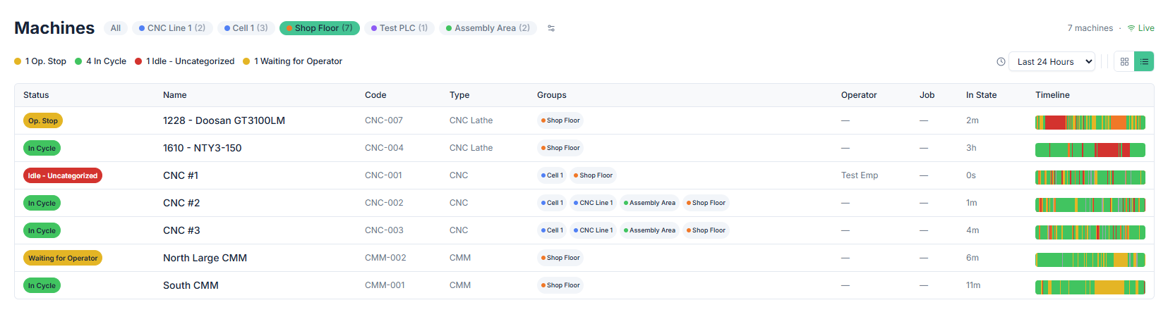
Task: Click the South CMM timeline bar
Action: [x=1090, y=287]
